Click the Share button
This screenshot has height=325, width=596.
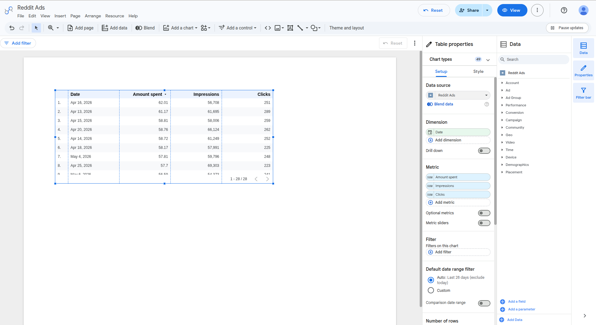pyautogui.click(x=469, y=10)
